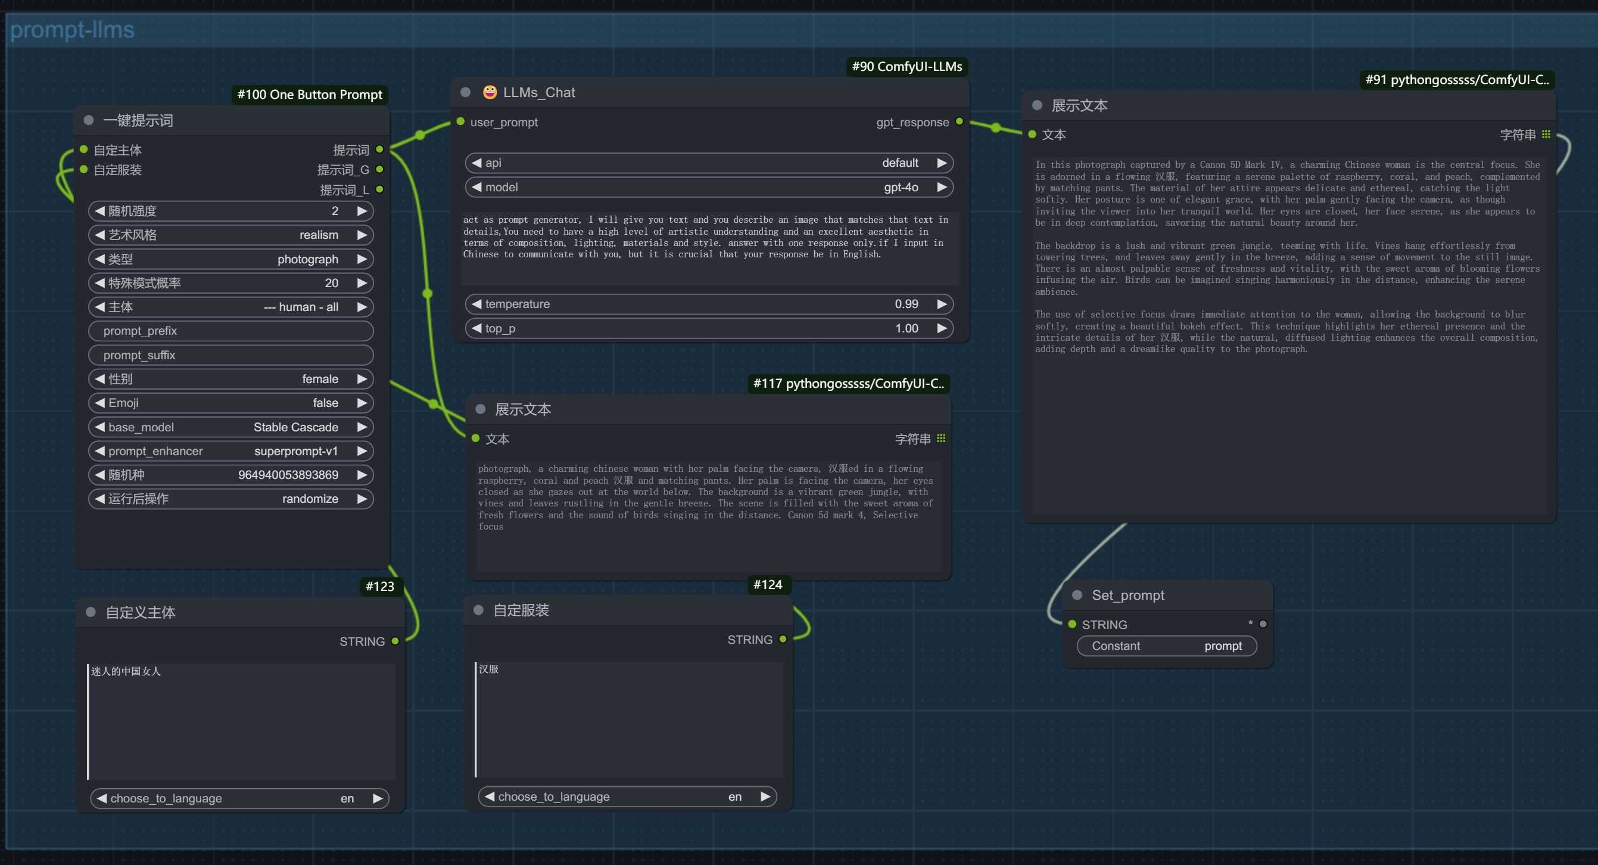Open the base_model Stable Cascade dropdown
The width and height of the screenshot is (1598, 865).
pyautogui.click(x=230, y=427)
